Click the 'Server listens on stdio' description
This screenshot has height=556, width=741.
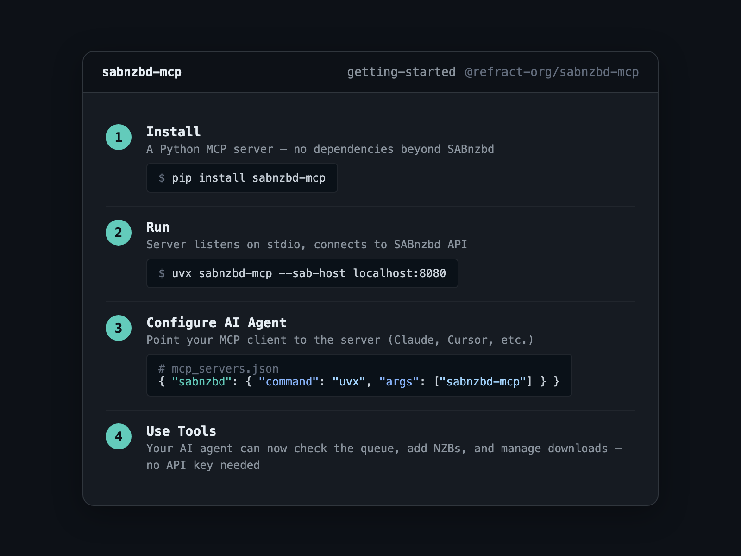click(307, 245)
